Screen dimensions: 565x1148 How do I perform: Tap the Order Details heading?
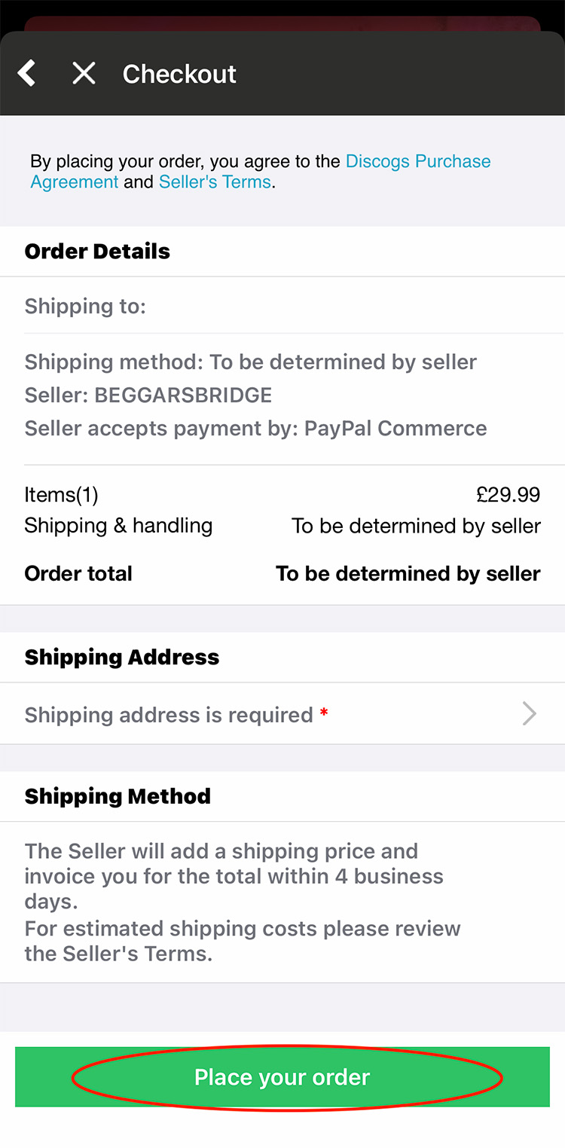[97, 252]
